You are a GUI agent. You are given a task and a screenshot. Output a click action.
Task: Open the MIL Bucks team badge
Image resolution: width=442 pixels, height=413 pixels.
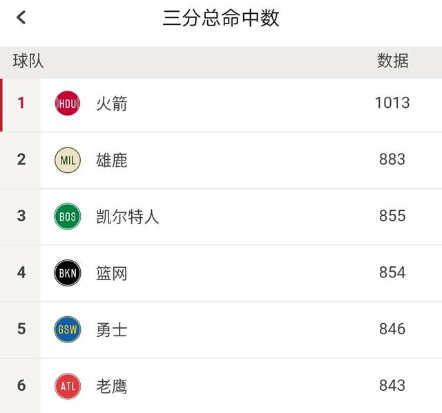pos(68,160)
